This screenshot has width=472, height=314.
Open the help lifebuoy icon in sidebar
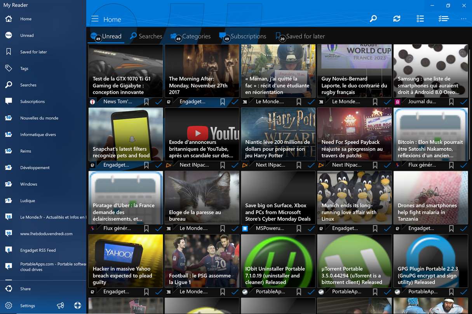78,305
